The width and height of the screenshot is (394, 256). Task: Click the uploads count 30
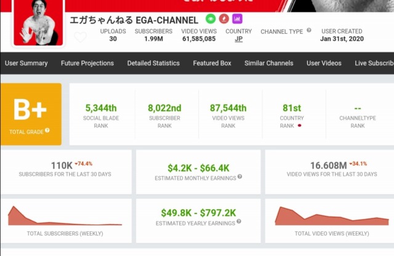(113, 39)
